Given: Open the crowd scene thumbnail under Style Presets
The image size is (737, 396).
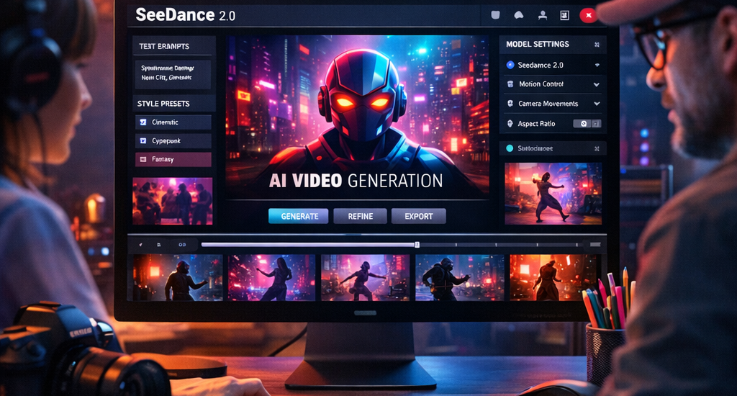Looking at the screenshot, I should click(173, 201).
